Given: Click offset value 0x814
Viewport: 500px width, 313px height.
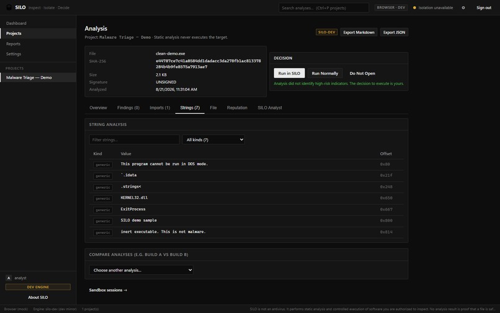Looking at the screenshot, I should tap(386, 232).
